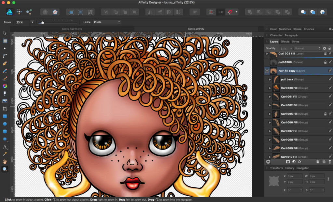This screenshot has width=333, height=202.
Task: Activate the Ellipse shape tool
Action: (5, 124)
